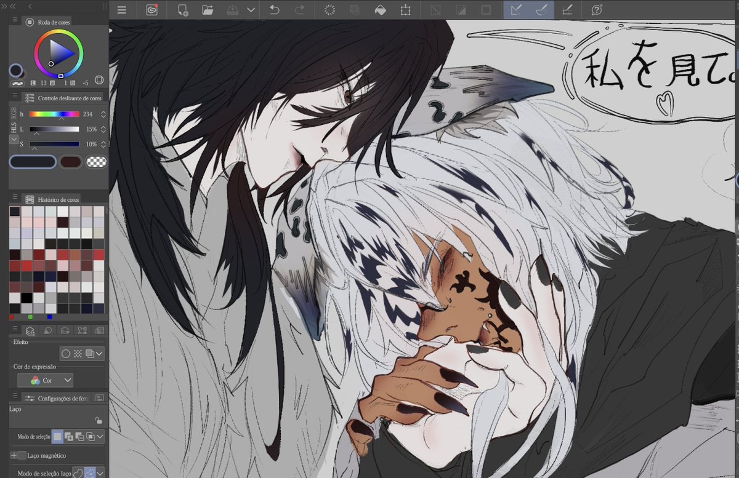Choose the Subtract from selection mode
Viewport: 739px width, 478px height.
79,437
